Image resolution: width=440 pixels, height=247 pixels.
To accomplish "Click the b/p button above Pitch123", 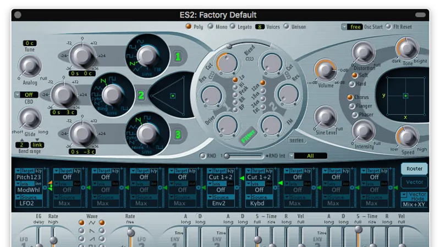I will click(x=38, y=171).
